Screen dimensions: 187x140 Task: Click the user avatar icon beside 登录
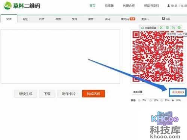[169, 6]
